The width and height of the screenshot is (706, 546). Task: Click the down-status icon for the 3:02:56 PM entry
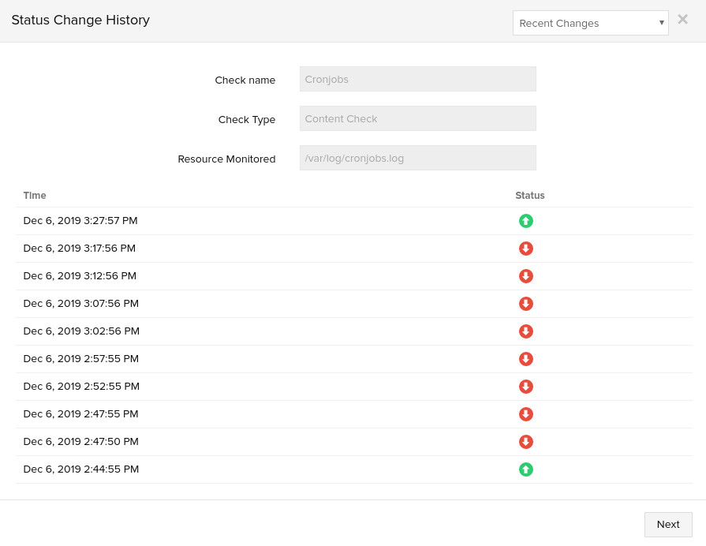525,331
